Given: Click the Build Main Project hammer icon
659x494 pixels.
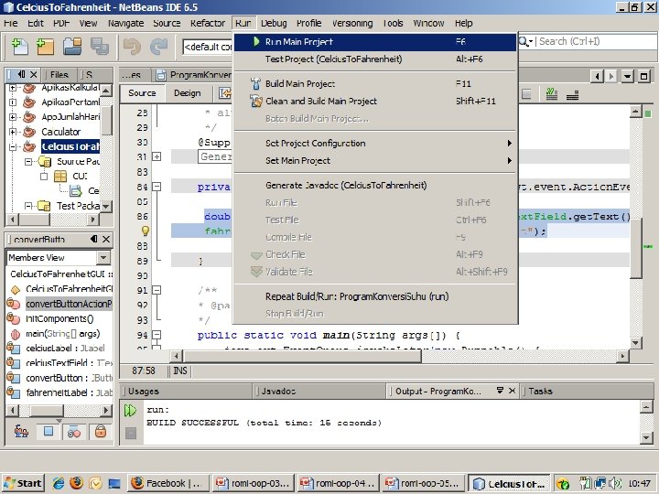Looking at the screenshot, I should (255, 83).
